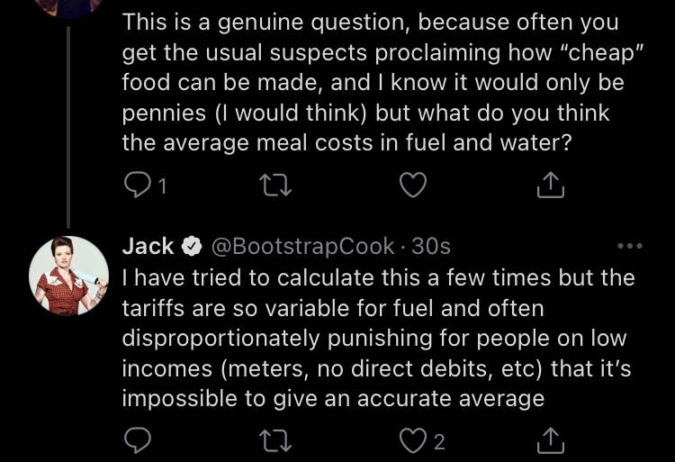
Task: Open the genuine question tweet text
Action: tap(383, 82)
